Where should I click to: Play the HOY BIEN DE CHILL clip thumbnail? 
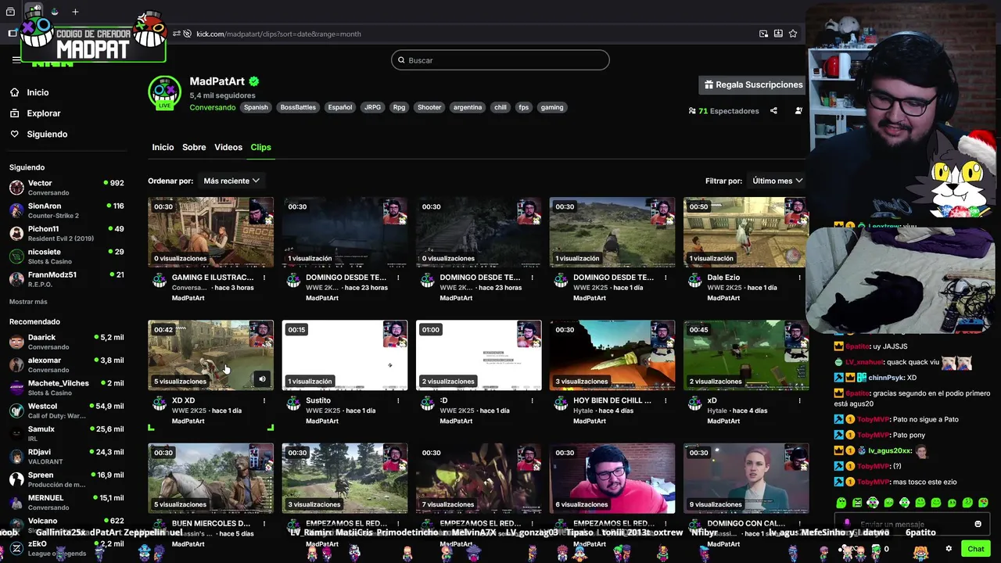click(x=612, y=355)
